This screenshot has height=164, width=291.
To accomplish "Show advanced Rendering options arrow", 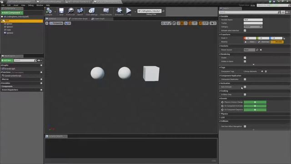I will [254, 65].
